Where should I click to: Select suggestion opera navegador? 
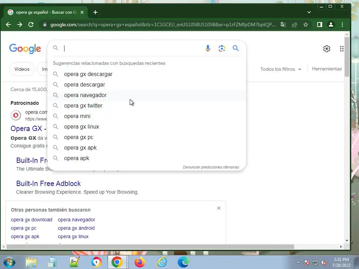(x=147, y=95)
